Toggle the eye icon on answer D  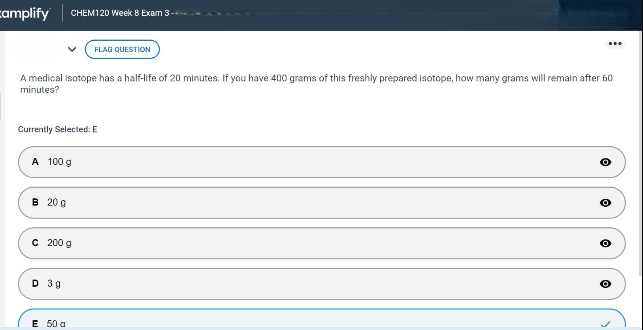point(605,284)
